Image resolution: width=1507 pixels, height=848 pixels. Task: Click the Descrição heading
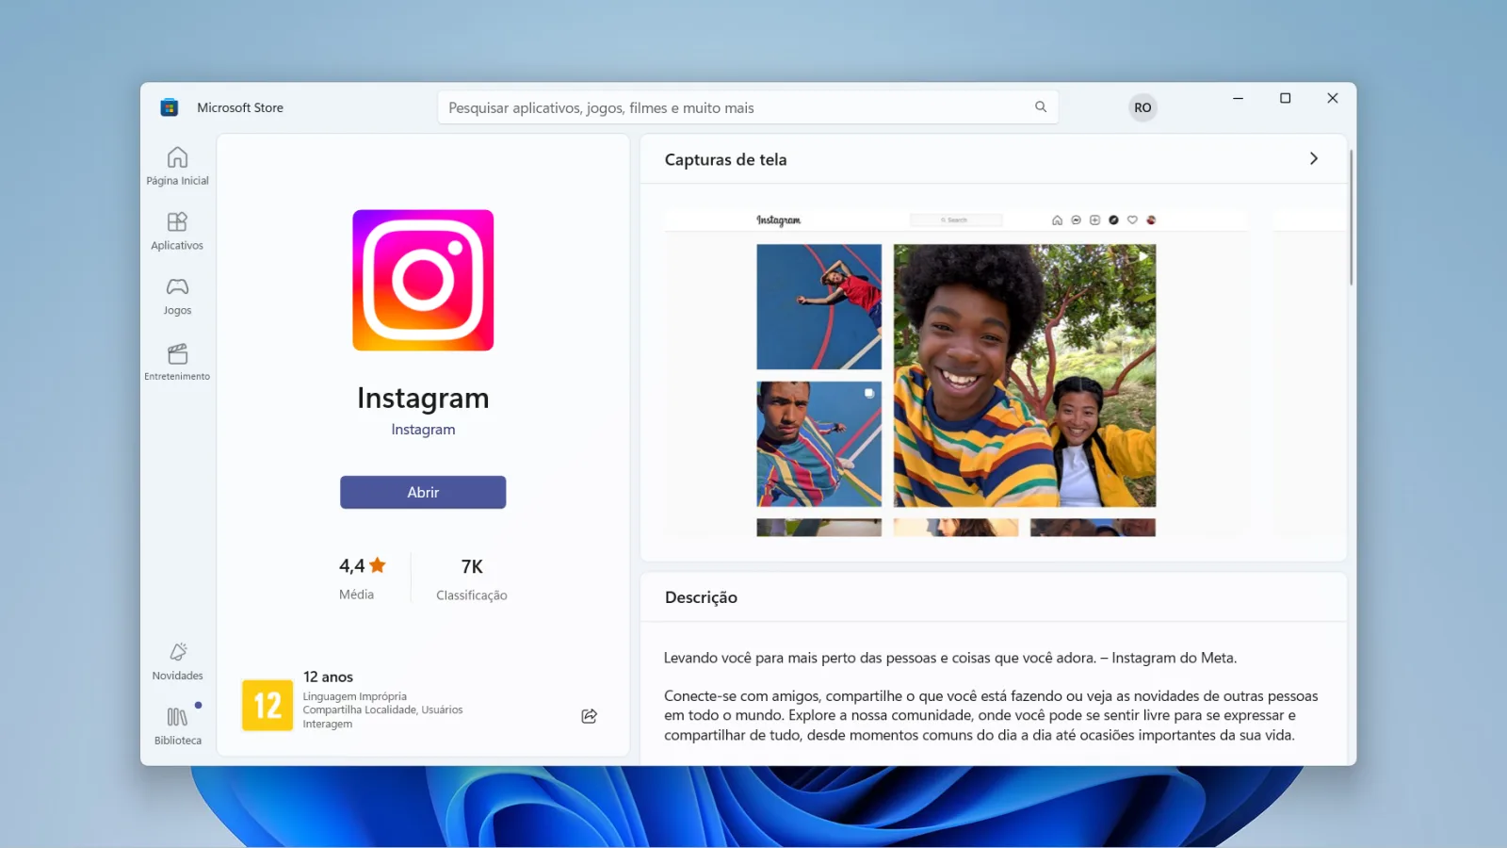(x=701, y=597)
